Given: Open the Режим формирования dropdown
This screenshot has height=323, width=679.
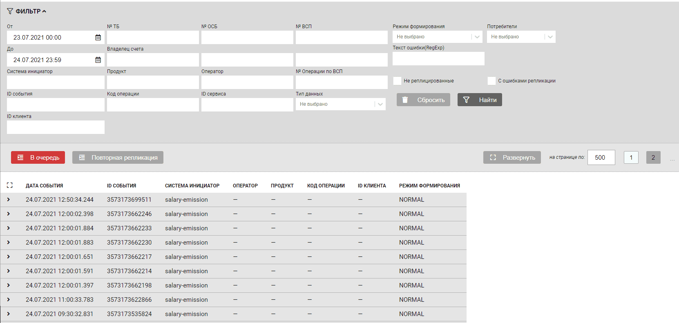Looking at the screenshot, I should click(x=437, y=37).
